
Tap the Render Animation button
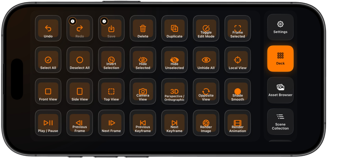pos(237,123)
